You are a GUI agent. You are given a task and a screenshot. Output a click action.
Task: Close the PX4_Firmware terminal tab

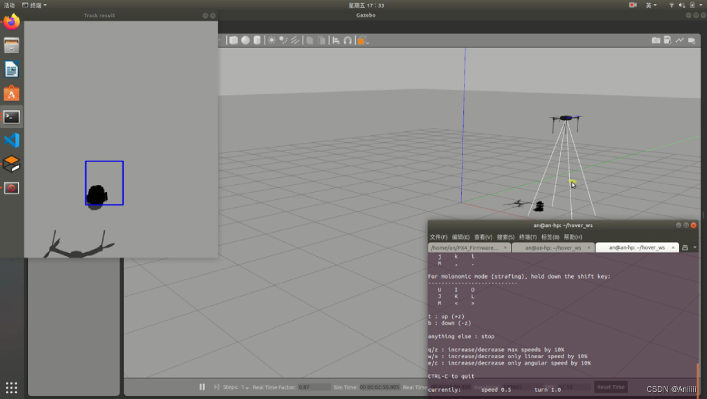click(x=505, y=248)
